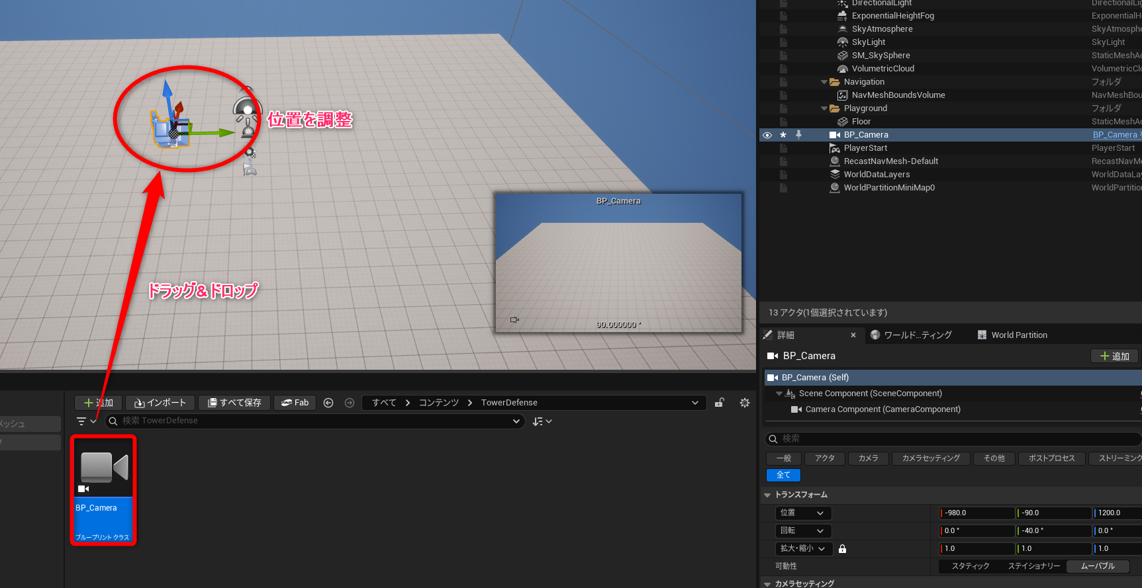This screenshot has height=588, width=1142.
Task: Click the pin icon on BP_Camera row
Action: click(x=798, y=135)
